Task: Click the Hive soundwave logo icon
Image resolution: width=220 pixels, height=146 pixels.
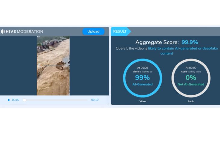Action: (3, 31)
